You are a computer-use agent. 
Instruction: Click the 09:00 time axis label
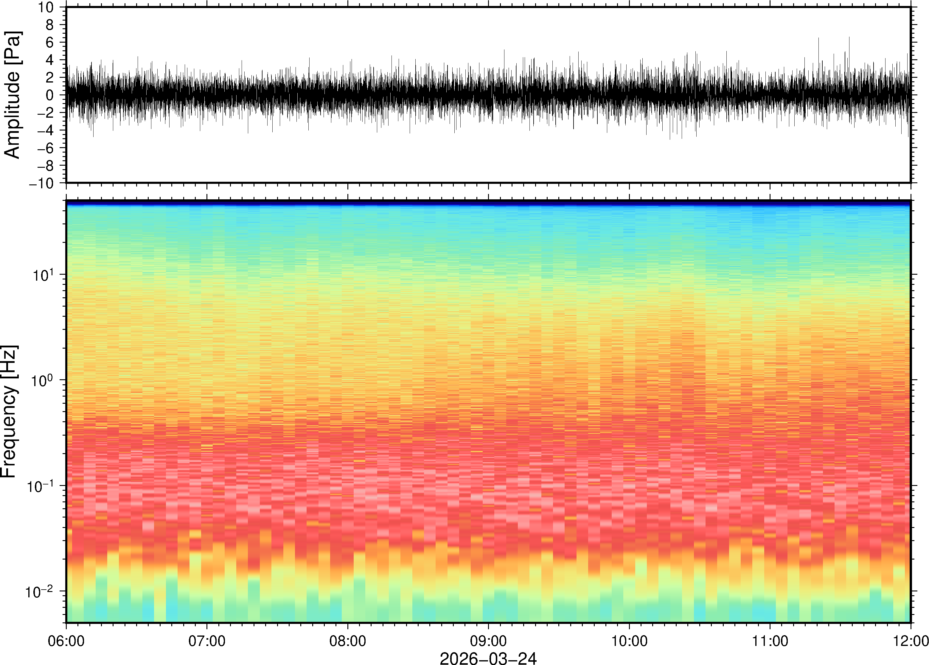(x=488, y=641)
